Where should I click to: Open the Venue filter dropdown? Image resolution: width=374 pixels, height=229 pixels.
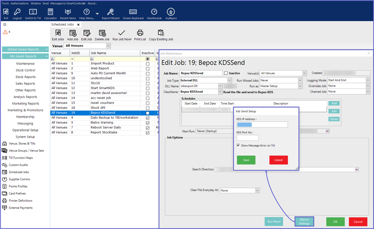(x=108, y=46)
